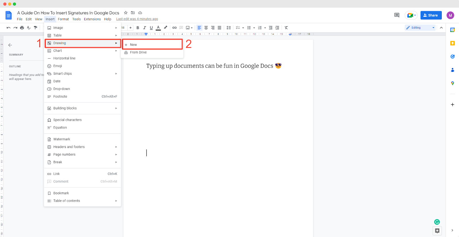Open the insert image toolbar dropdown
The width and height of the screenshot is (459, 237).
pos(189,28)
